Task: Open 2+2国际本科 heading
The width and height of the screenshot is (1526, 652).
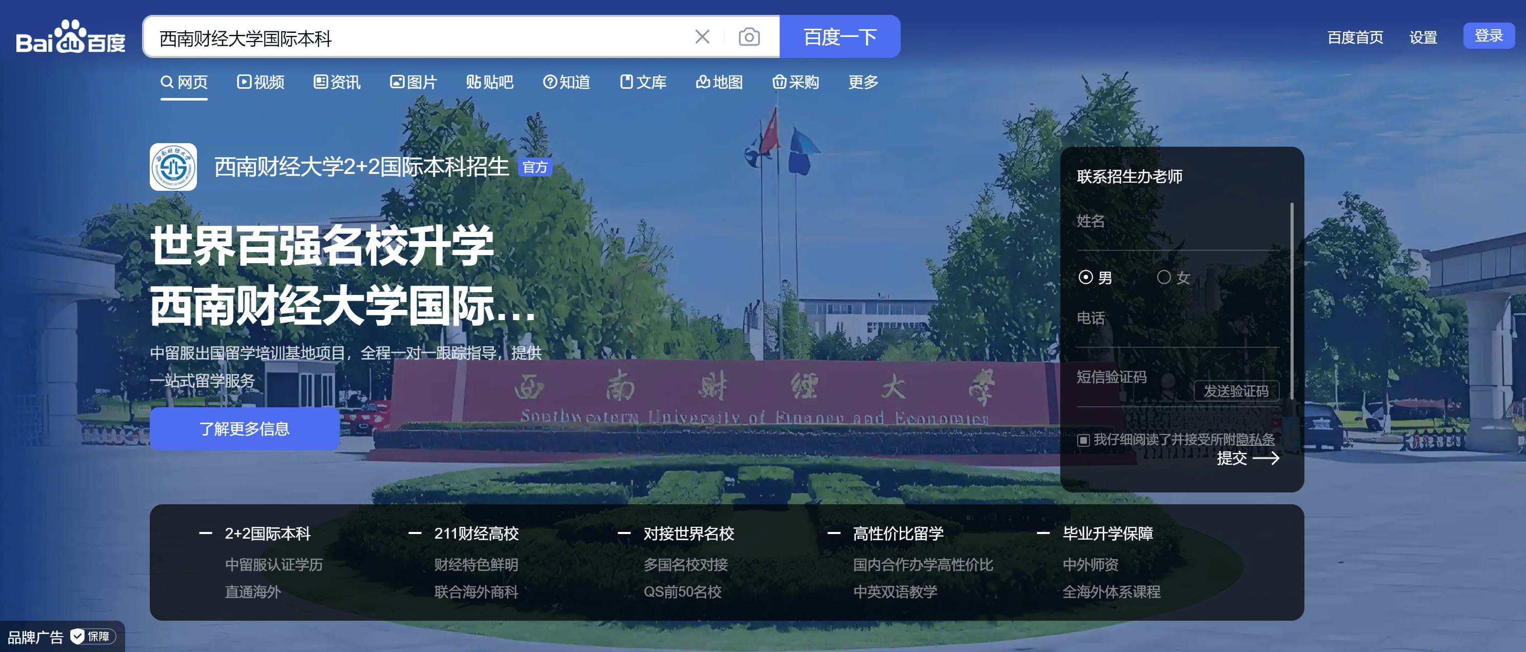Action: pos(268,534)
